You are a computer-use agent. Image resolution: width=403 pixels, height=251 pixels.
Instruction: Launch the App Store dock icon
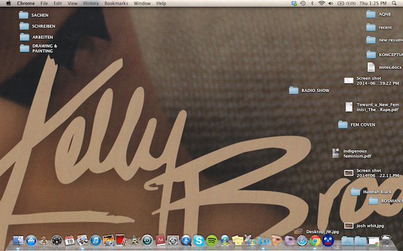pos(31,240)
